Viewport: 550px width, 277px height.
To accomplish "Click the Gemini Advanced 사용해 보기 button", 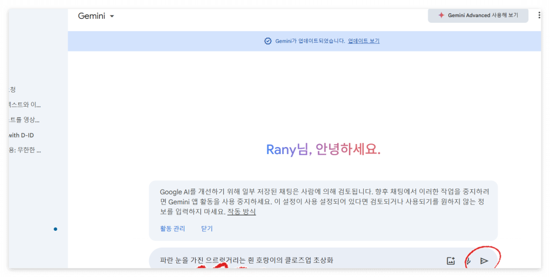I will (478, 15).
